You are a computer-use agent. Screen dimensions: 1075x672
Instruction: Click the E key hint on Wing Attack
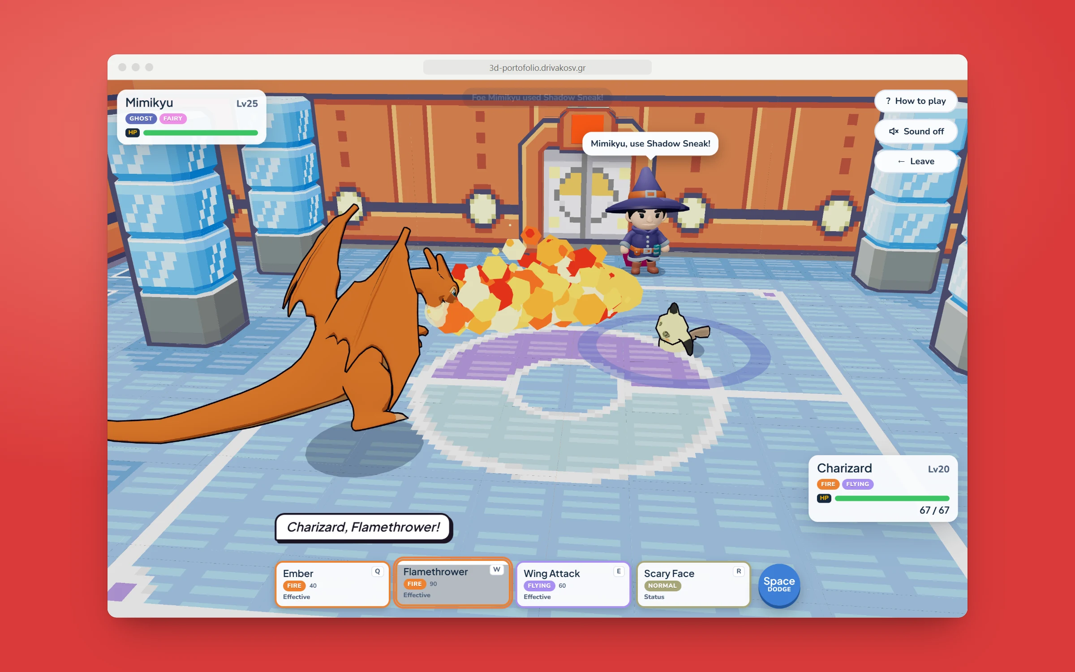point(619,571)
